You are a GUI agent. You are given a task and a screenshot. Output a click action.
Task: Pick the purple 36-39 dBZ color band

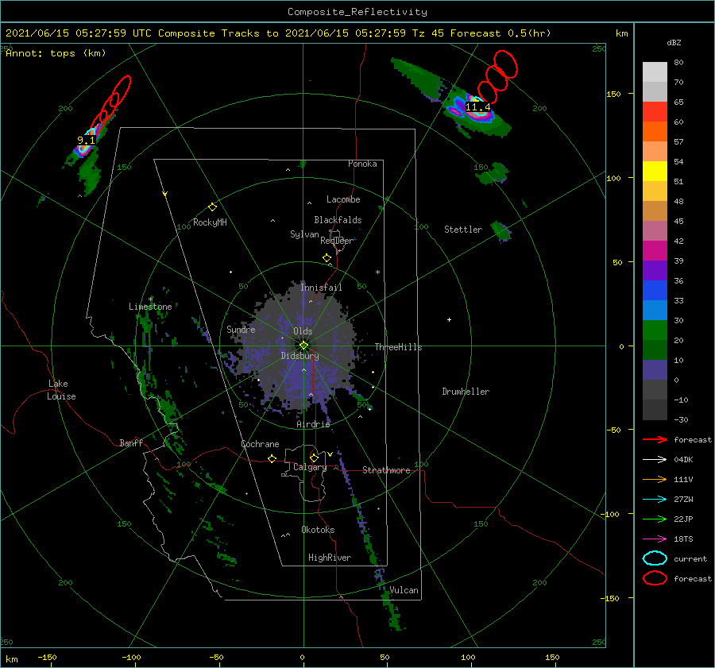click(x=655, y=270)
